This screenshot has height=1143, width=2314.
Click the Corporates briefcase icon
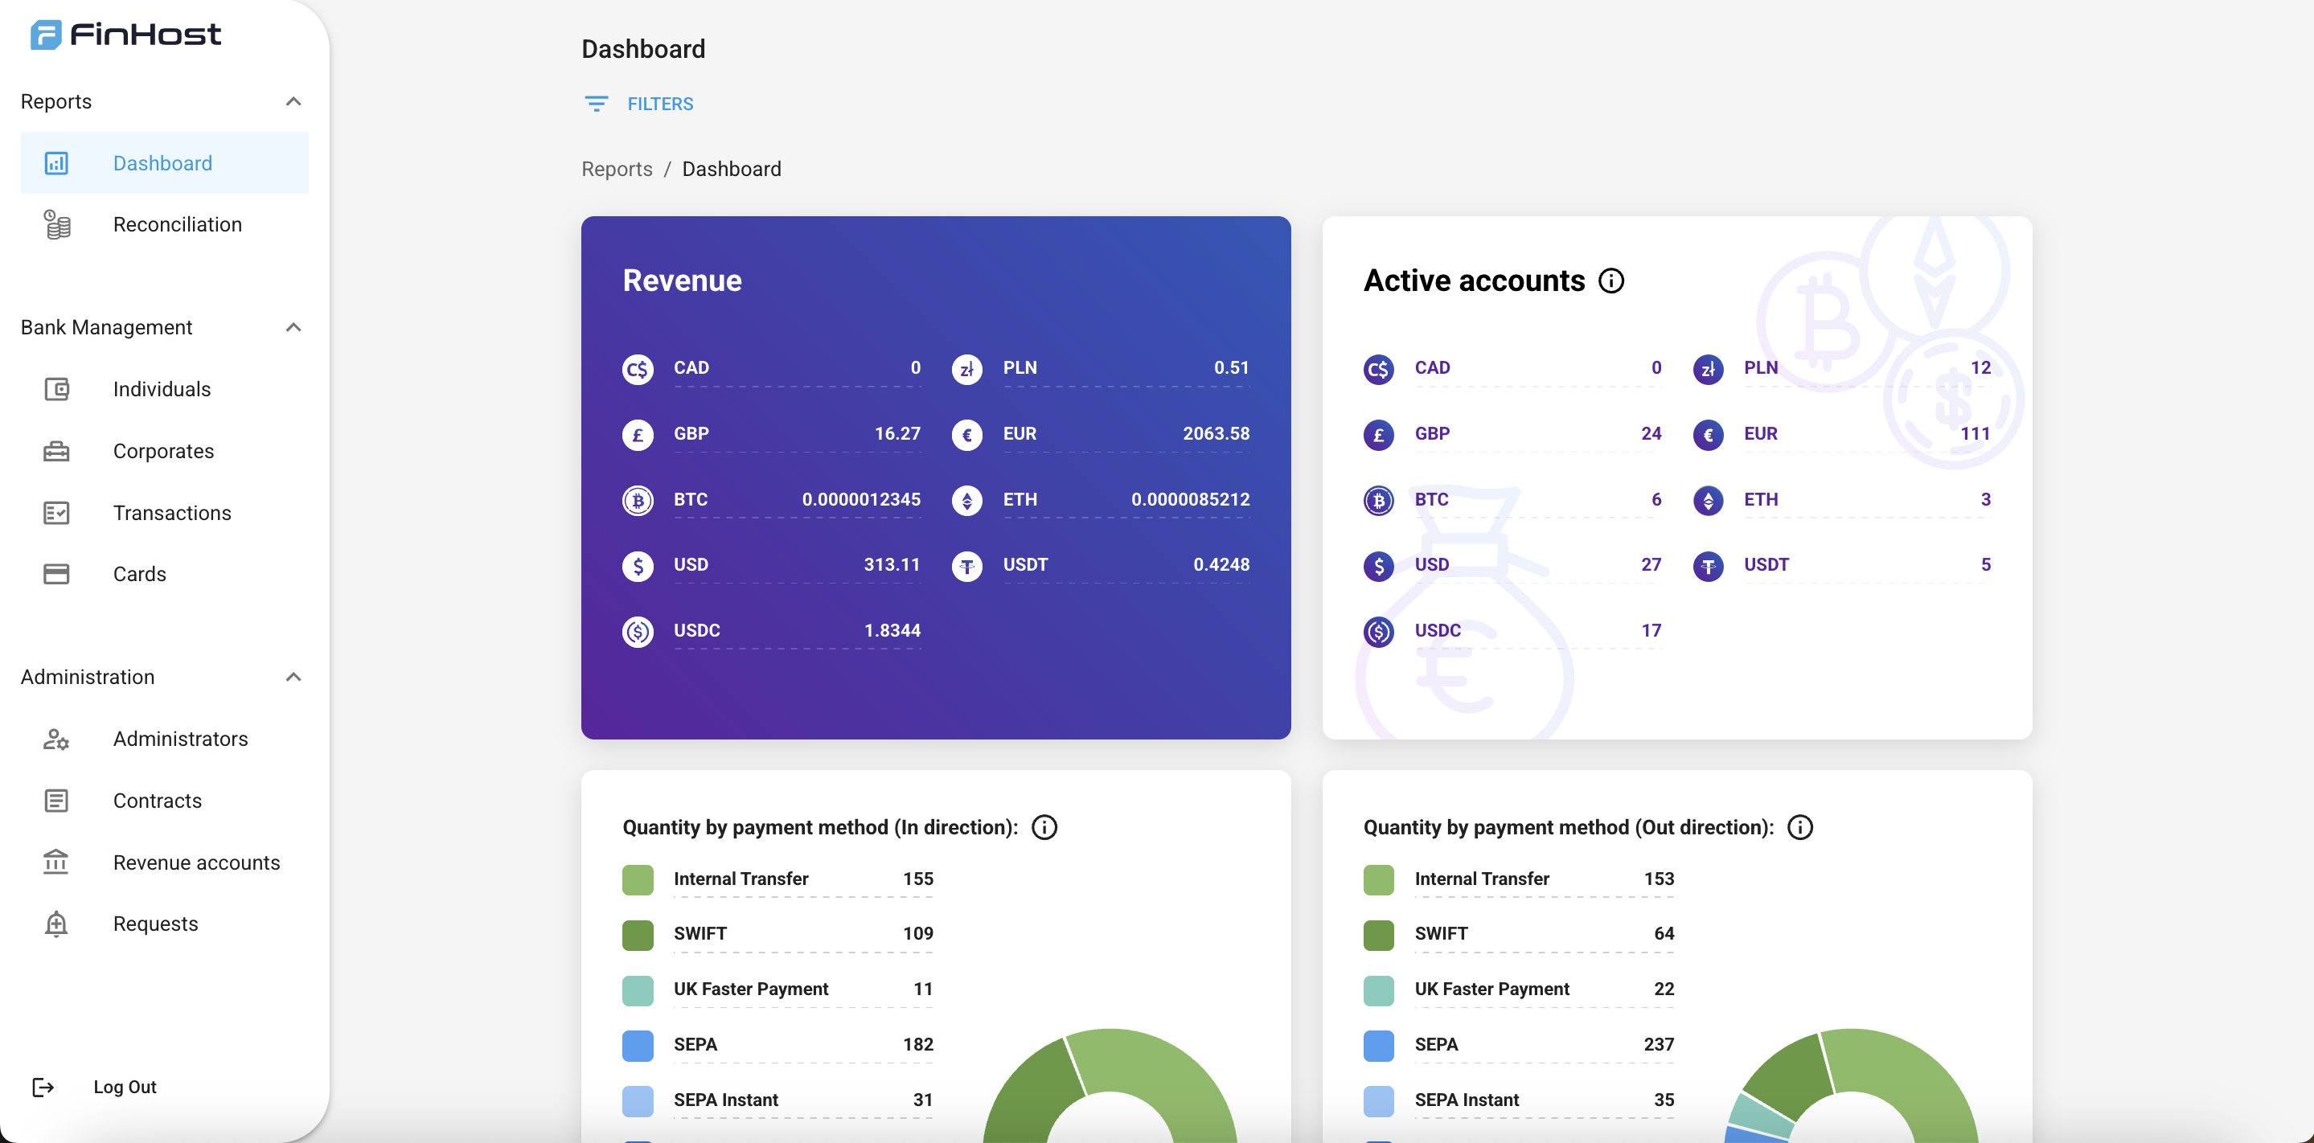(x=56, y=451)
